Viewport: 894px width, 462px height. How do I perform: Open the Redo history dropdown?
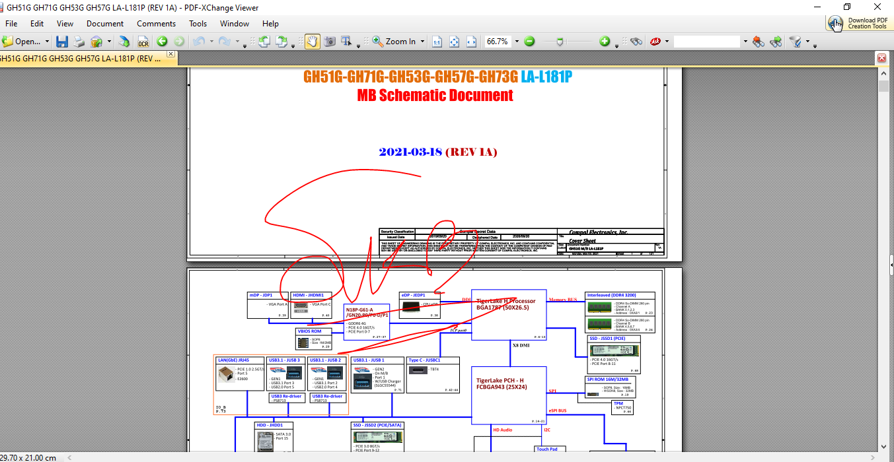(237, 42)
